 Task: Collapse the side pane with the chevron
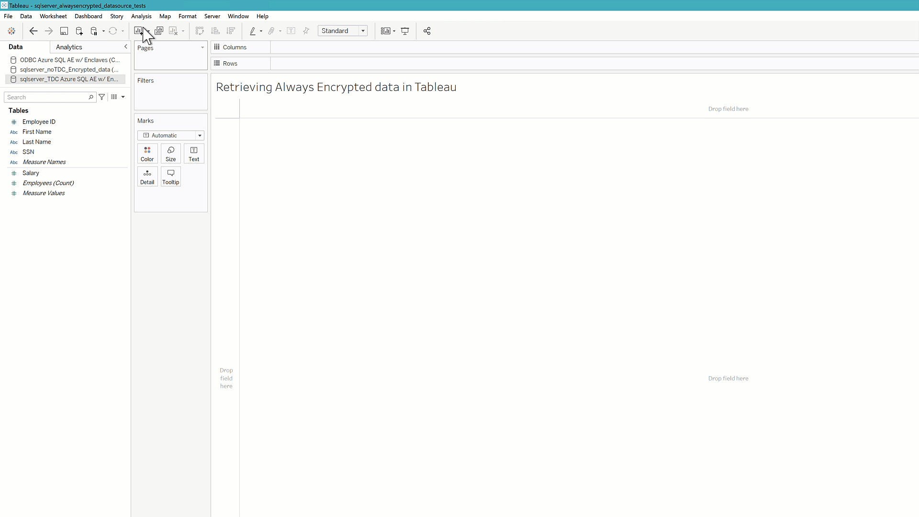click(126, 47)
